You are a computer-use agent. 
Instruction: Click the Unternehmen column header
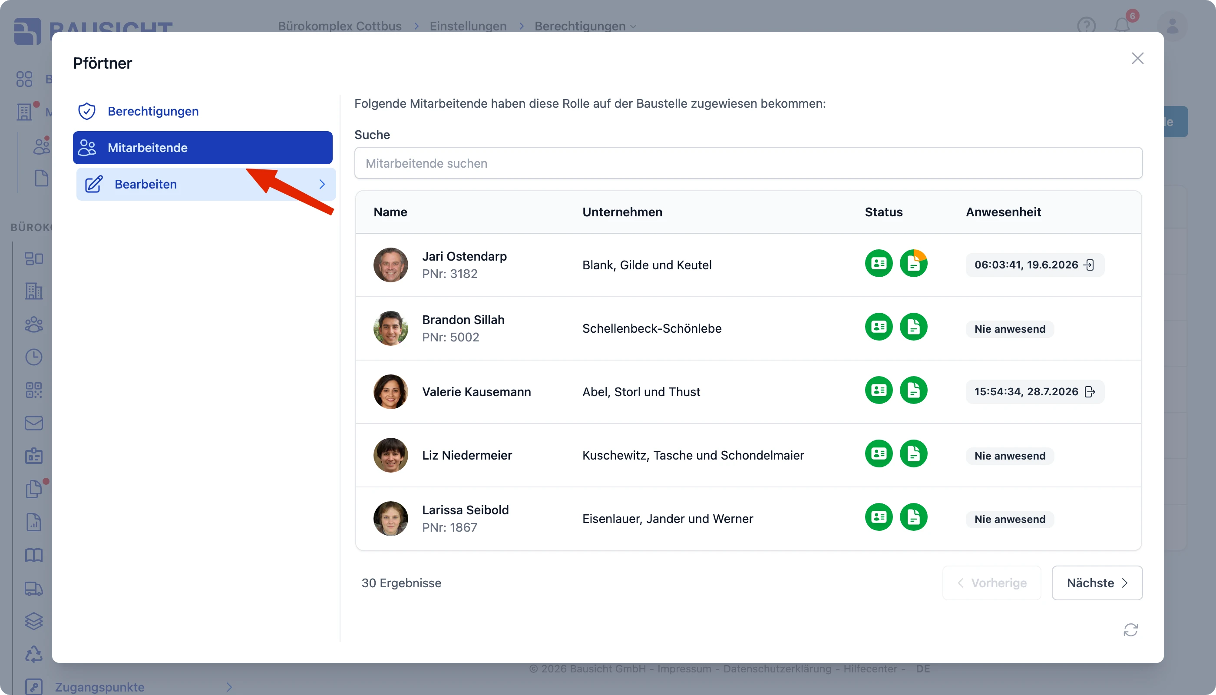point(622,212)
